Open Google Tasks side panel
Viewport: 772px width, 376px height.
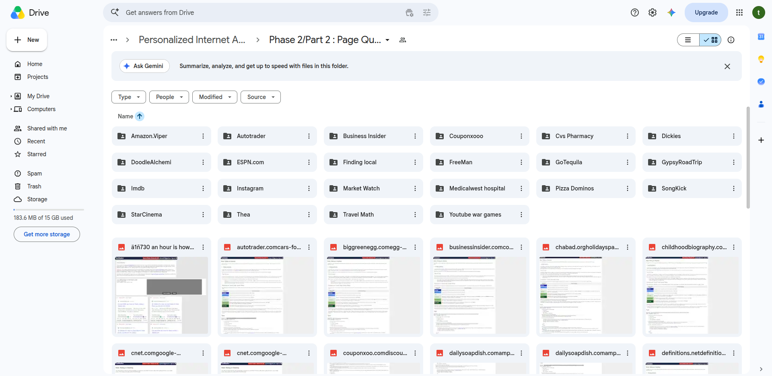[x=761, y=82]
